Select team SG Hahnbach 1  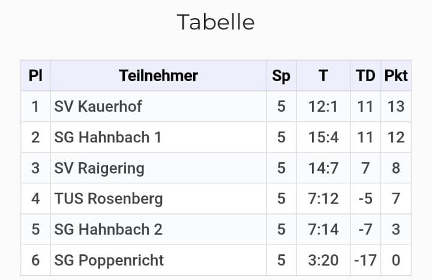pyautogui.click(x=107, y=138)
